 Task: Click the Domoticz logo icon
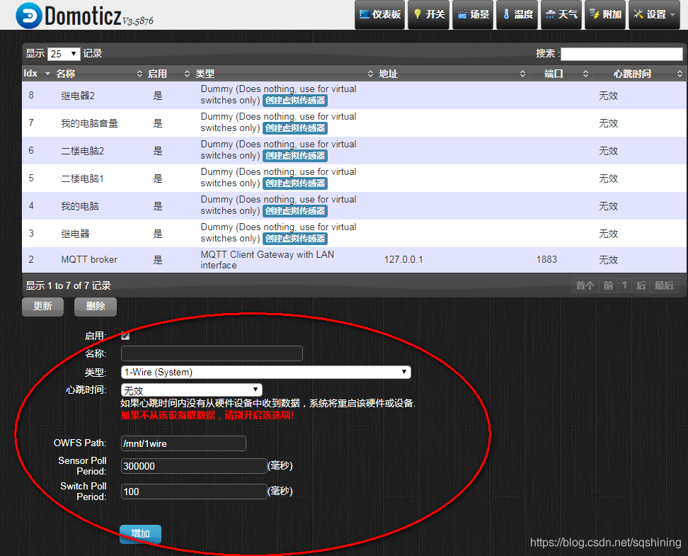[x=29, y=16]
